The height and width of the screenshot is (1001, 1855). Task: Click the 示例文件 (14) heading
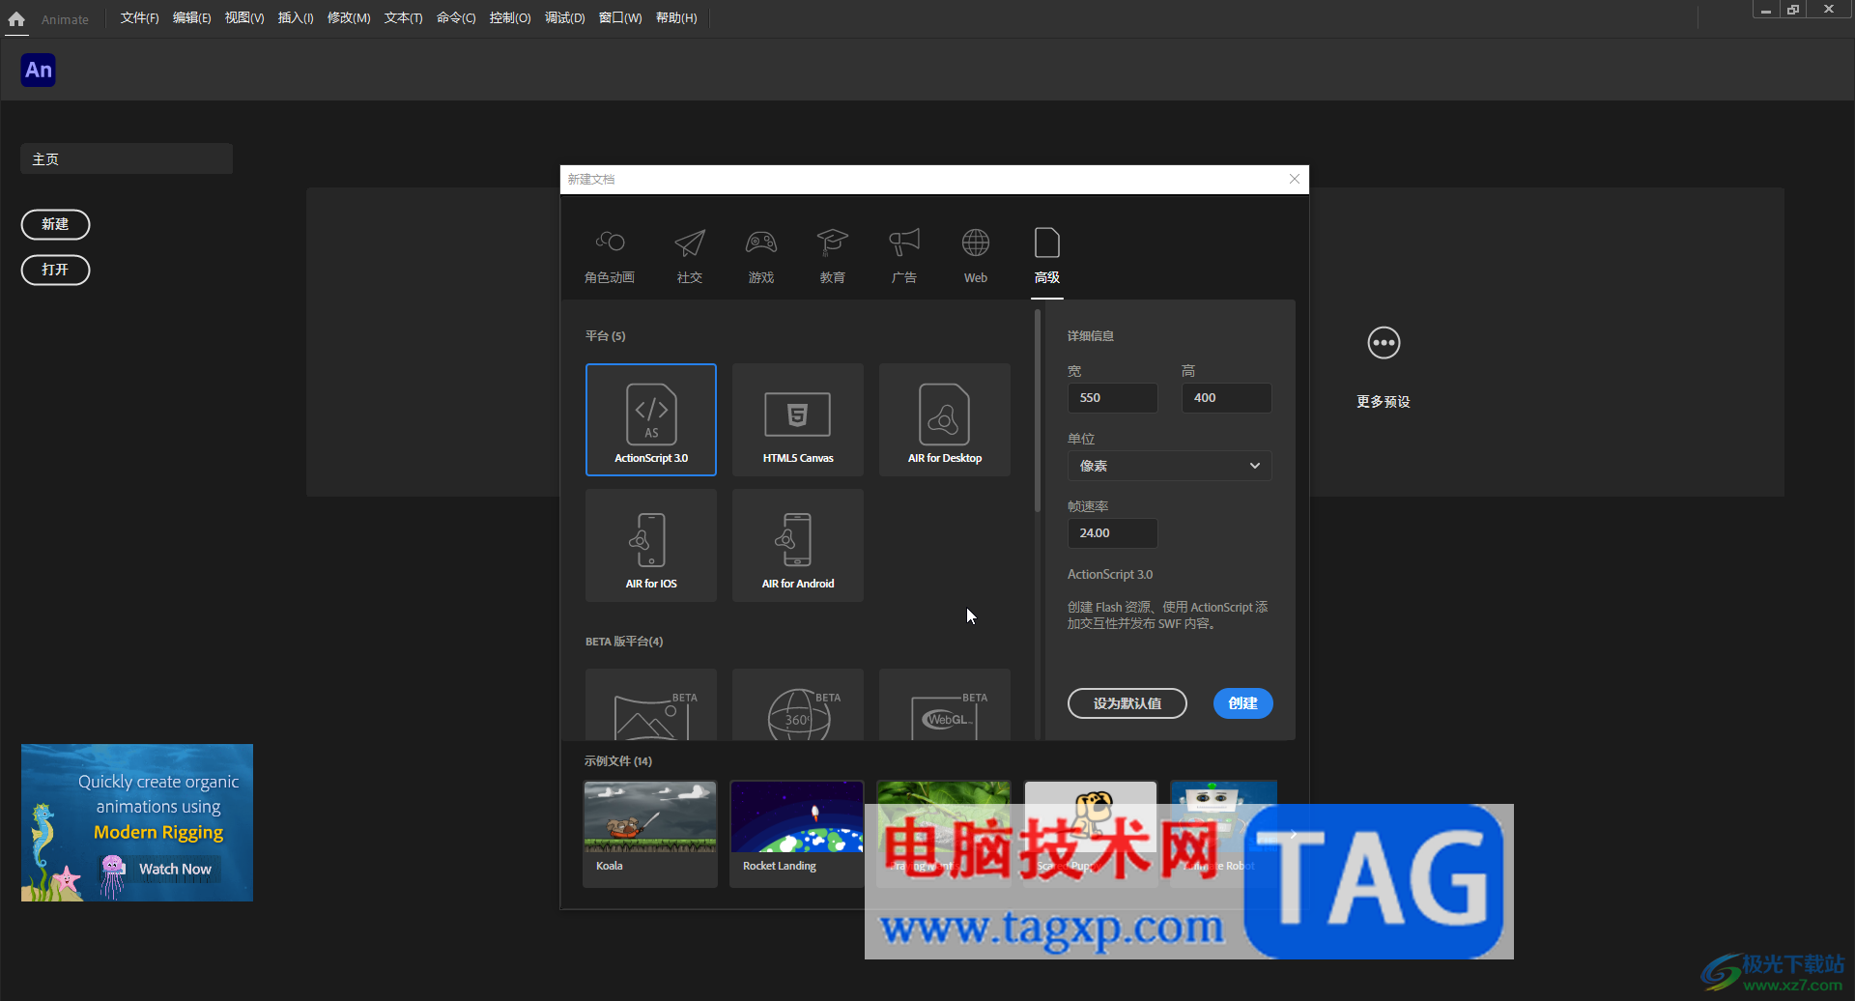click(618, 761)
